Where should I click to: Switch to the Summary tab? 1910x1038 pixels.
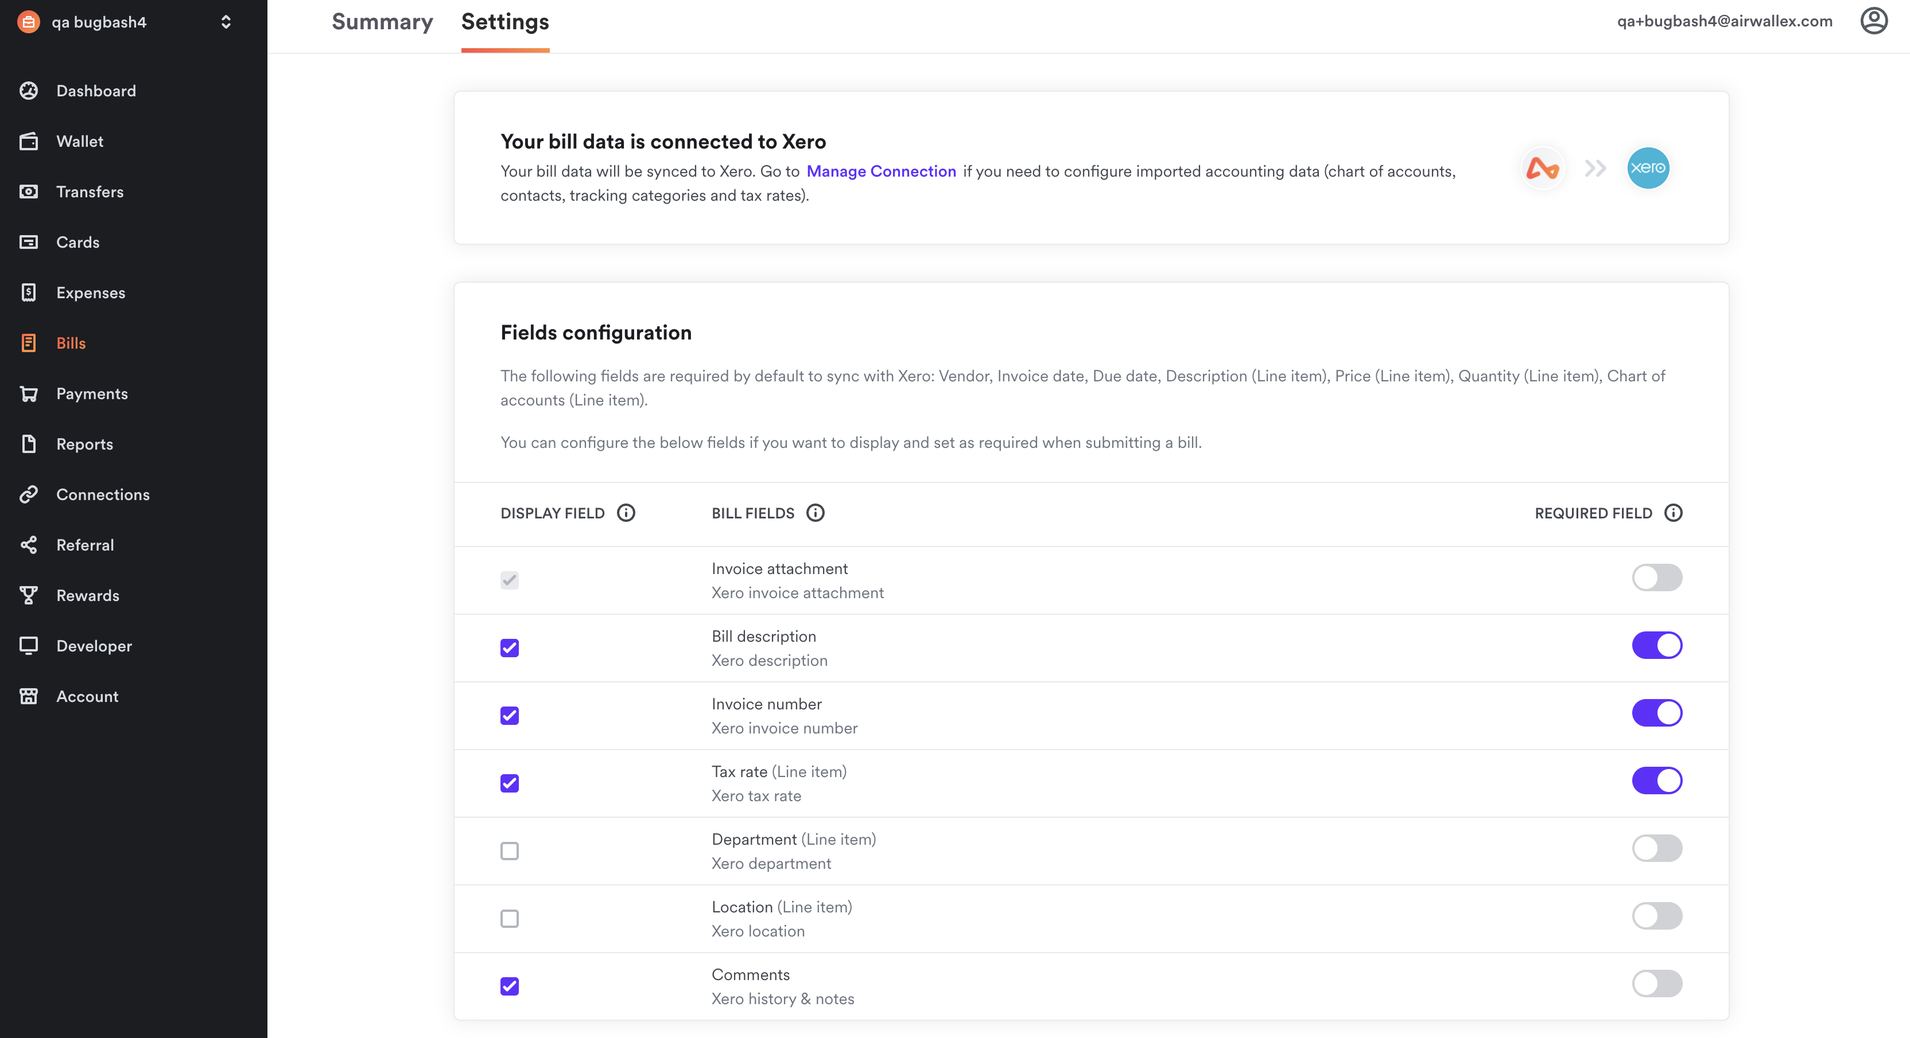click(382, 22)
